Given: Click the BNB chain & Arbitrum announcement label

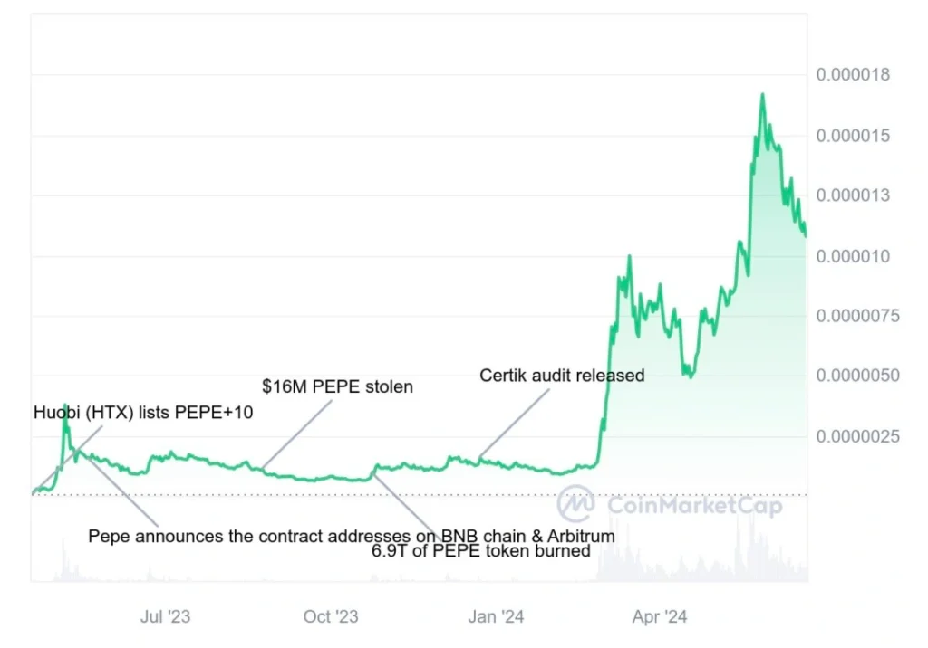Looking at the screenshot, I should pyautogui.click(x=352, y=536).
